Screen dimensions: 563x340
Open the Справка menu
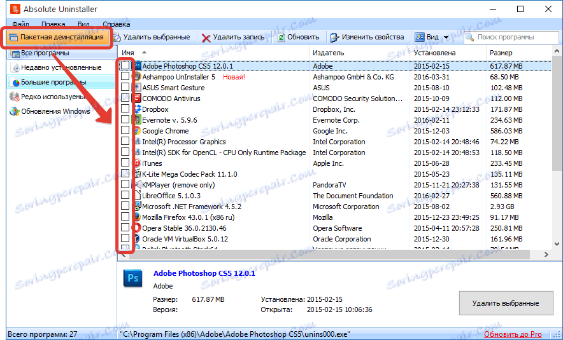116,24
